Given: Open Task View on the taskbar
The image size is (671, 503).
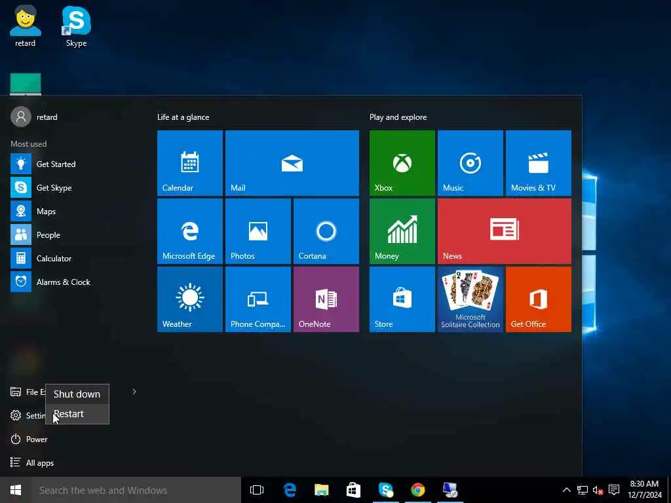Looking at the screenshot, I should 257,490.
